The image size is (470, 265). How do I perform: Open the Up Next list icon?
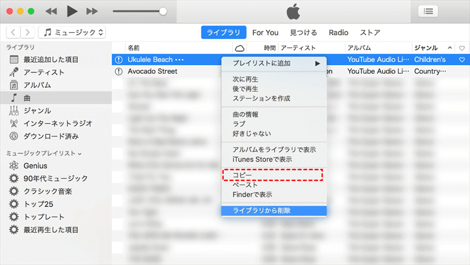tap(428, 11)
